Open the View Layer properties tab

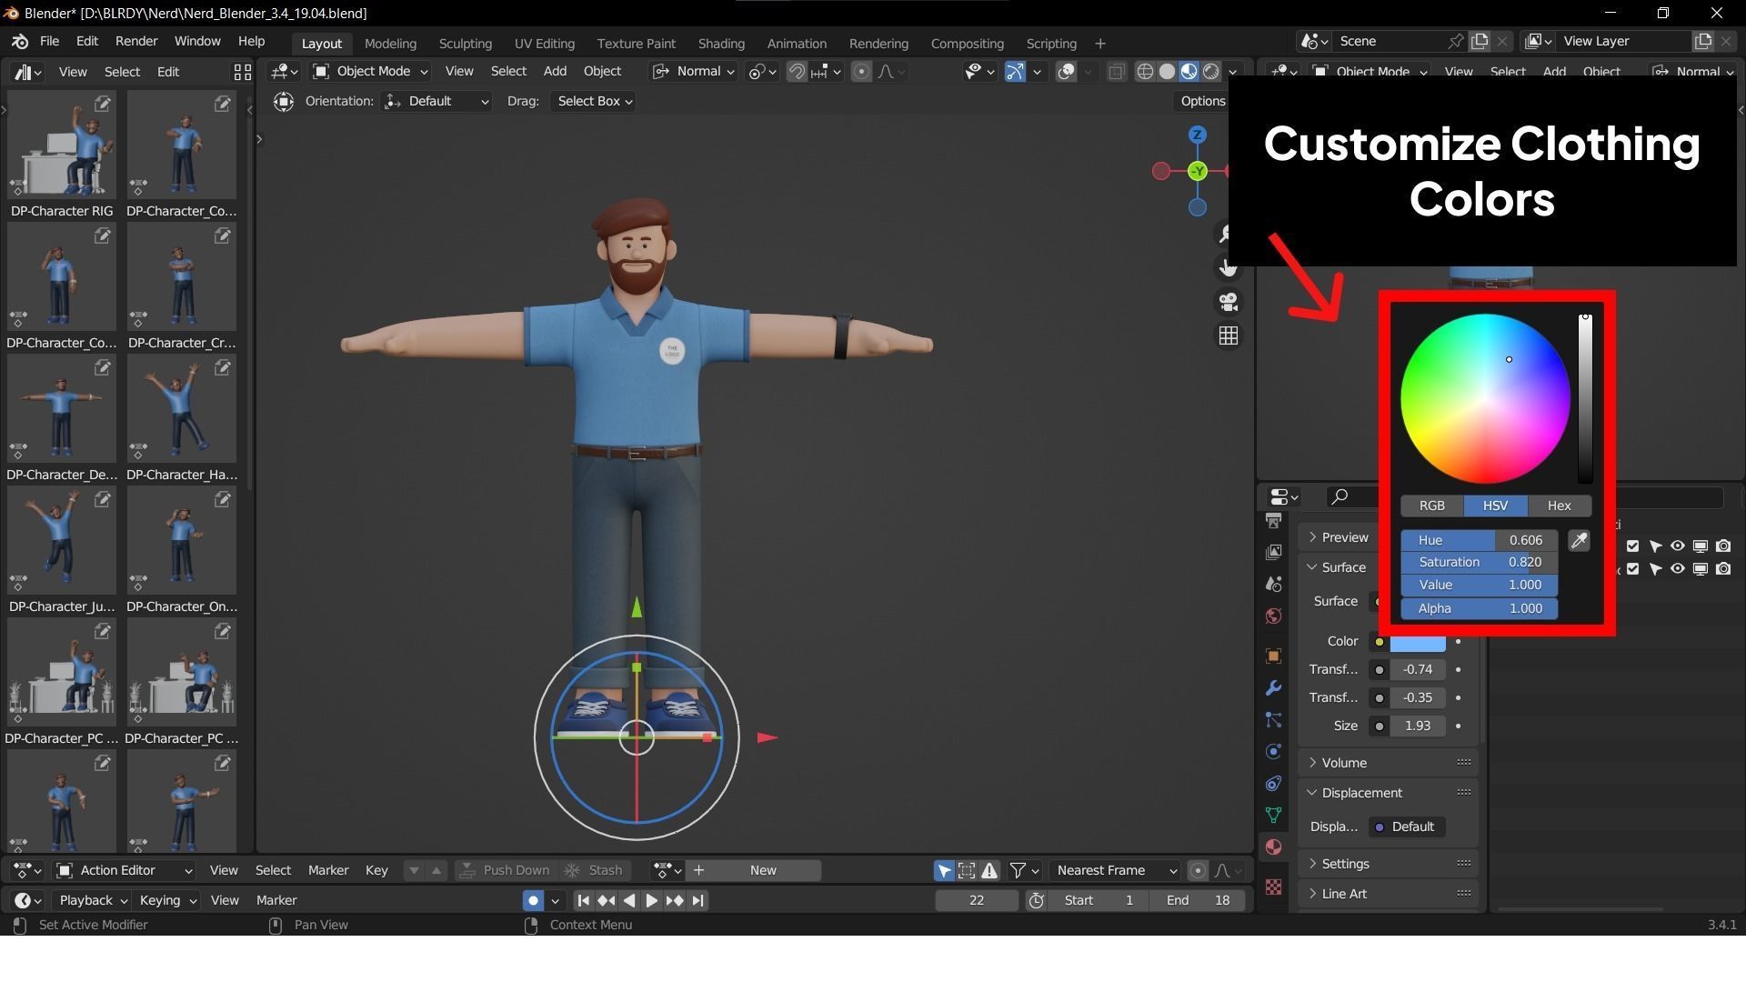click(1274, 553)
